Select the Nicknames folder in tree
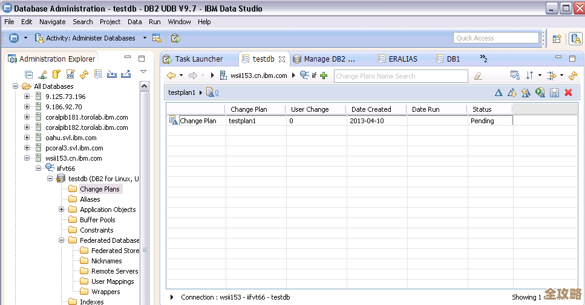Screen dimensions: 585x305 (106, 261)
